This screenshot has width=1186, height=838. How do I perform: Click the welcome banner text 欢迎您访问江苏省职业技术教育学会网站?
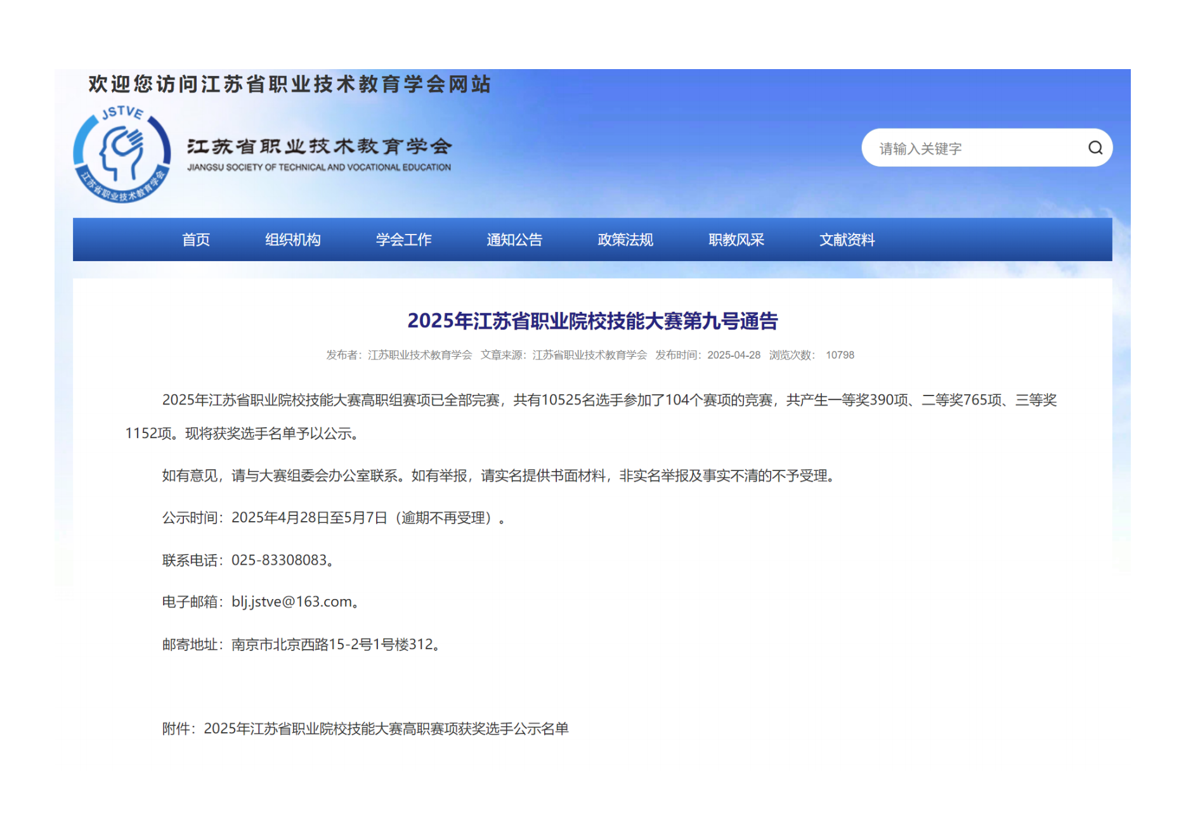[290, 84]
